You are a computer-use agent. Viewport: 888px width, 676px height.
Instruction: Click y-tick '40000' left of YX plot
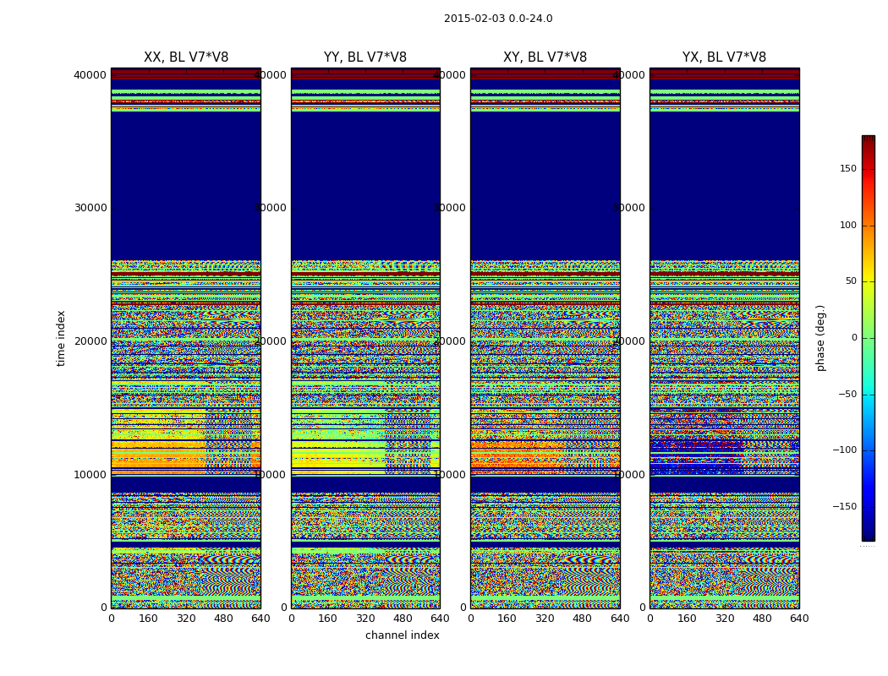coord(628,74)
